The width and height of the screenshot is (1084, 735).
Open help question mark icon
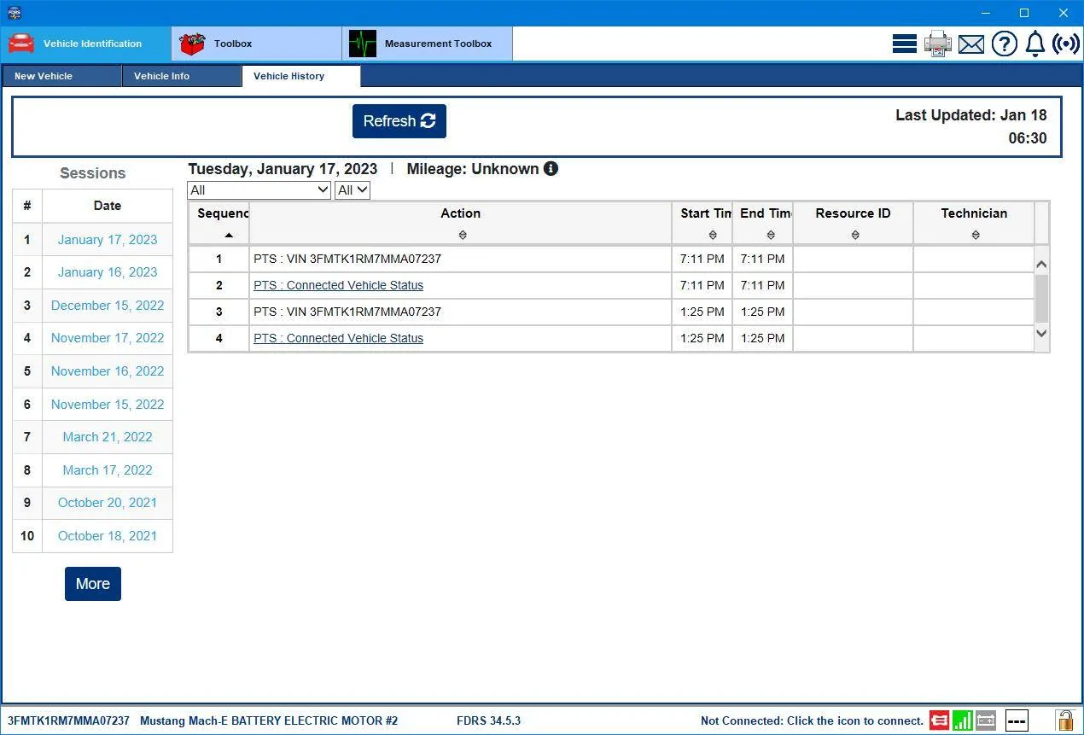pos(1005,44)
